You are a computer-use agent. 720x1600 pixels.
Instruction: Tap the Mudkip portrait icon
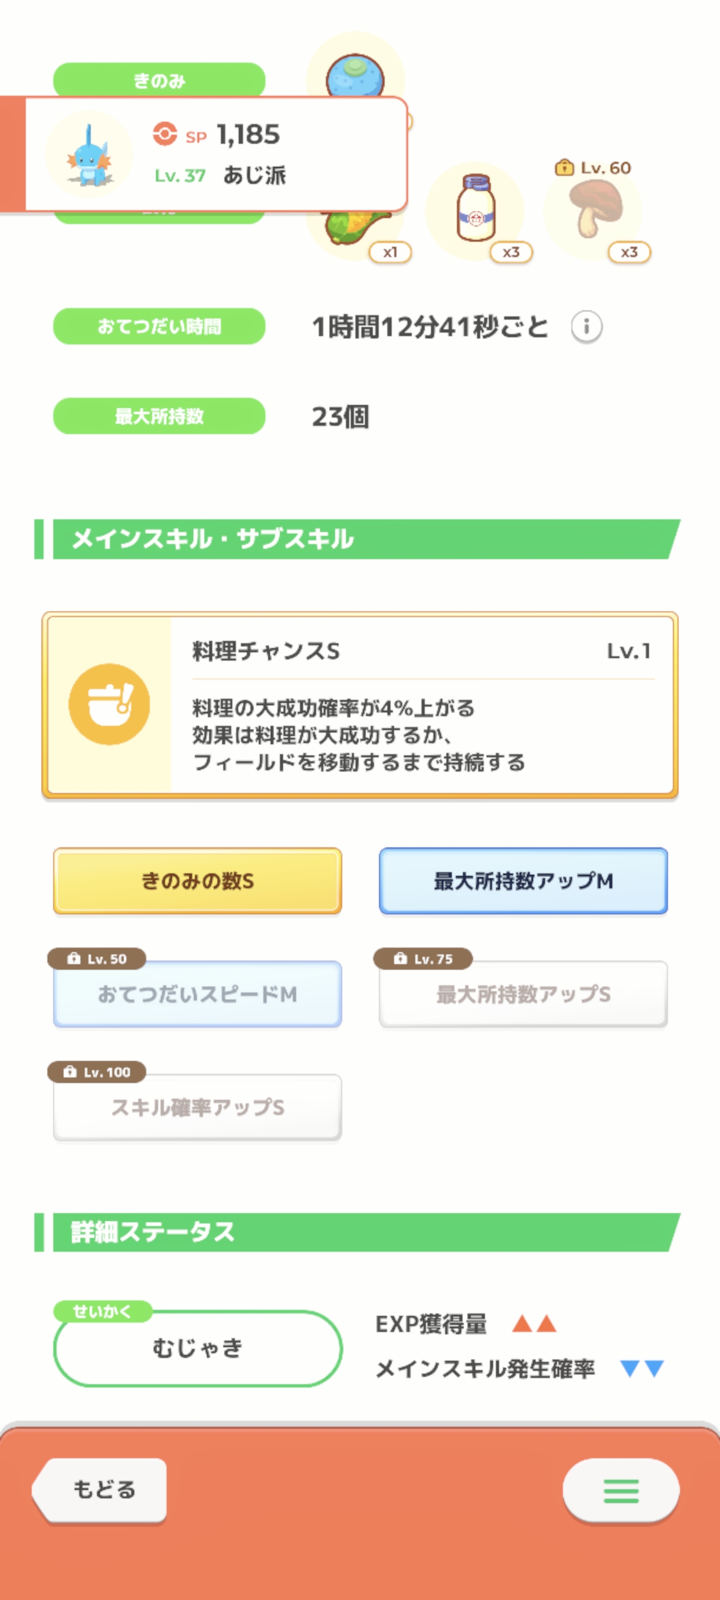[x=90, y=155]
